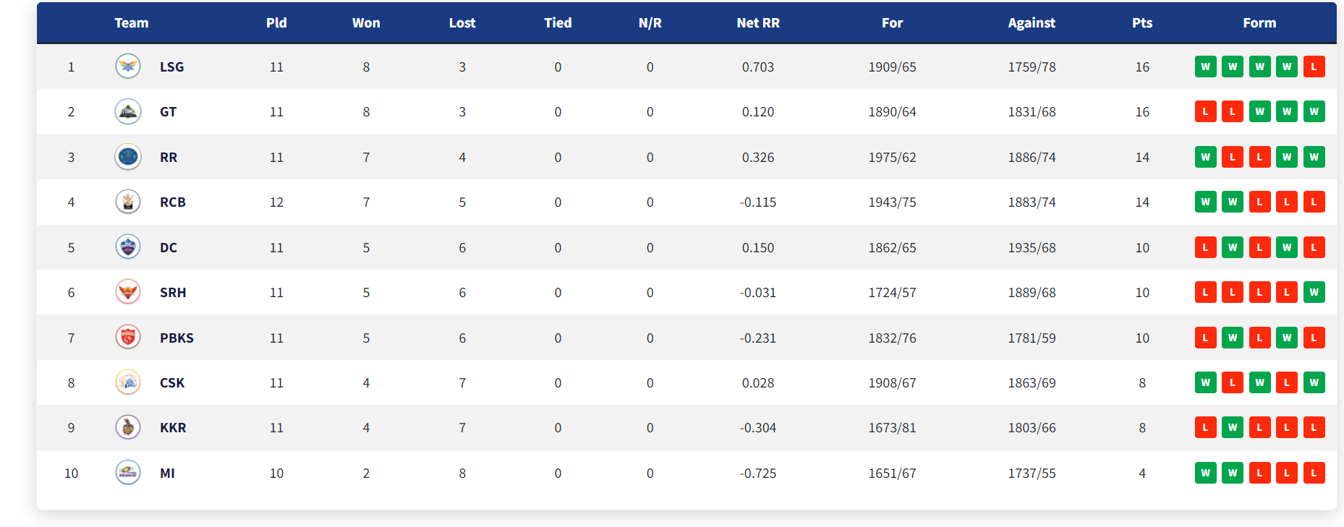Image resolution: width=1344 pixels, height=527 pixels.
Task: Click the Pld column header
Action: [276, 22]
